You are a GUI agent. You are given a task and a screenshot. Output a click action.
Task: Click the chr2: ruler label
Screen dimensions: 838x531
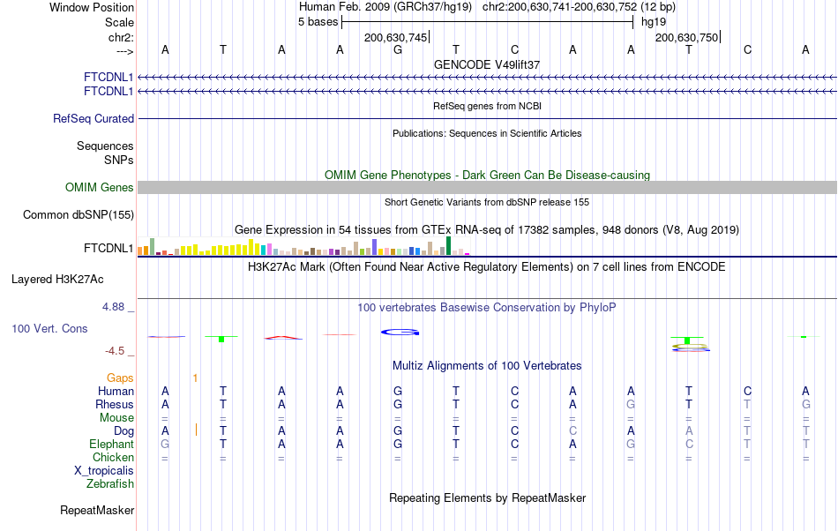pyautogui.click(x=121, y=37)
